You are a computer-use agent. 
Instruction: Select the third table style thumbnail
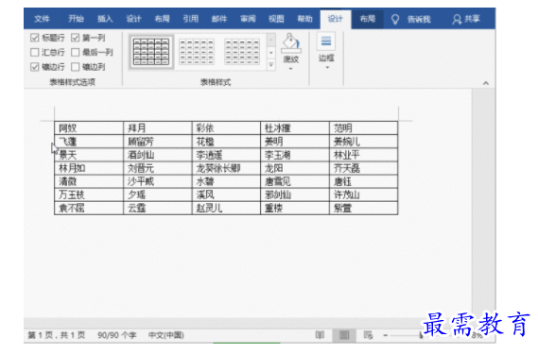[x=242, y=52]
